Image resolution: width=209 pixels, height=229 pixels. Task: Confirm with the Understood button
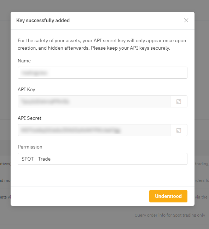point(168,196)
